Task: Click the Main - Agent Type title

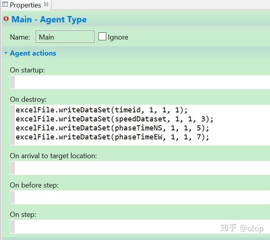Action: tap(49, 20)
